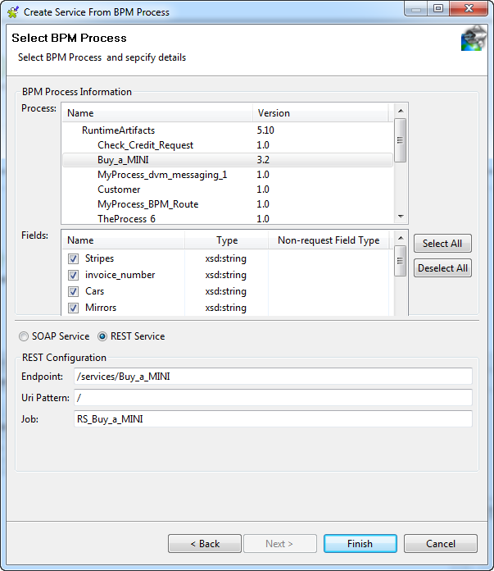Screen dimensions: 494x571
Task: Click the Deselect All button
Action: (442, 268)
